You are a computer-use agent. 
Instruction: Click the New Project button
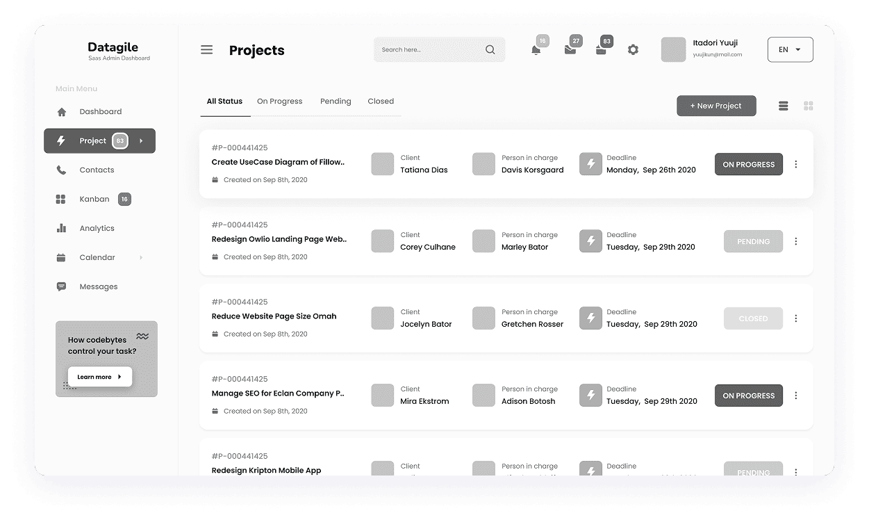click(x=716, y=106)
